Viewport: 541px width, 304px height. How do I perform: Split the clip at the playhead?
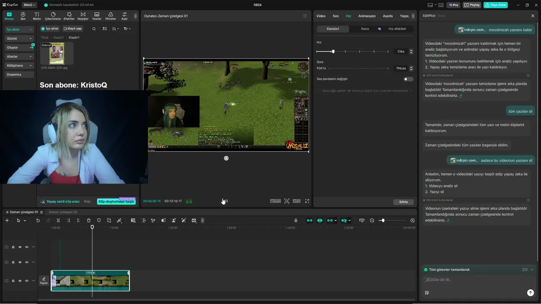pos(58,220)
